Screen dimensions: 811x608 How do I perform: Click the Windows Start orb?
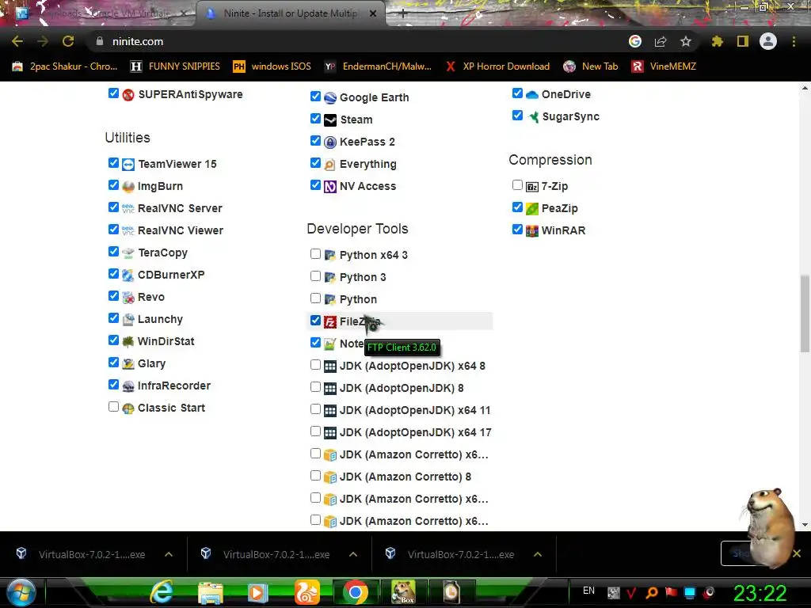[21, 592]
